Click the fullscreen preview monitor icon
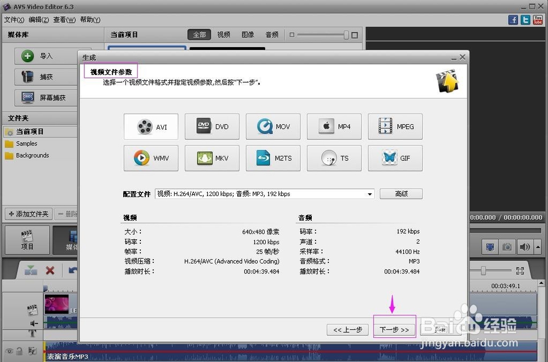This screenshot has height=362, width=548. (x=490, y=247)
